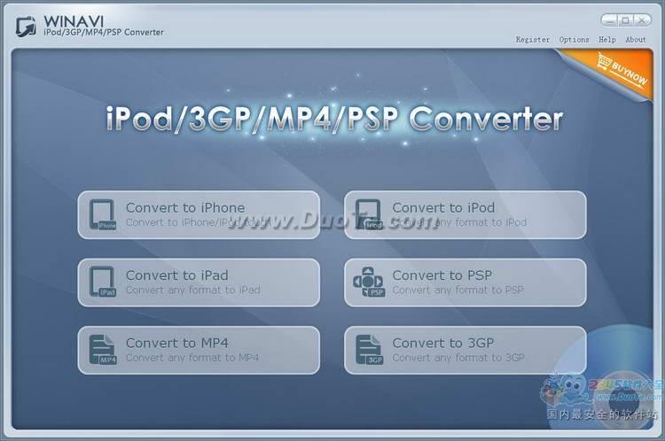Click the 3GP file icon
This screenshot has height=441, width=665.
tap(369, 350)
